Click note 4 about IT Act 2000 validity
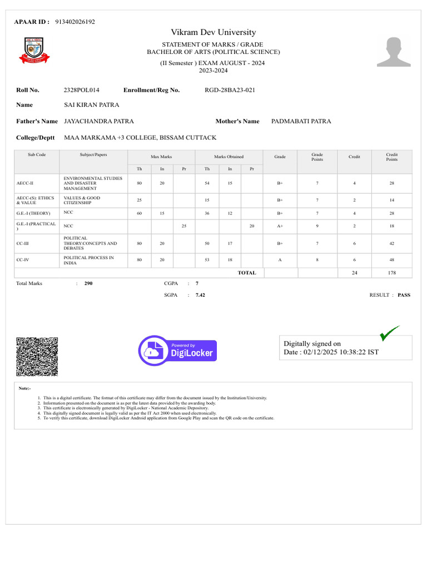Image resolution: width=427 pixels, height=569 pixels. point(130,413)
